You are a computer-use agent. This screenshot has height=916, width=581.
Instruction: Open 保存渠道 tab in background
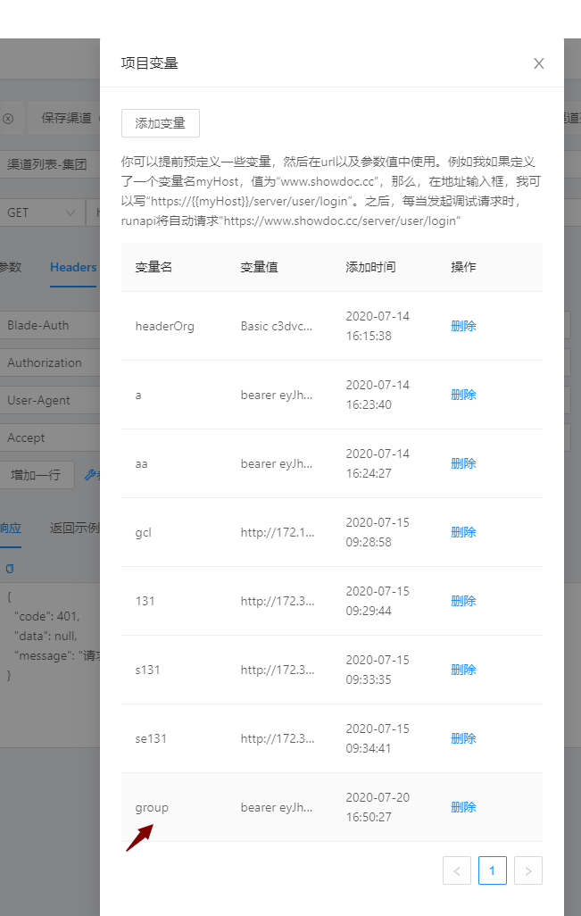(x=65, y=118)
